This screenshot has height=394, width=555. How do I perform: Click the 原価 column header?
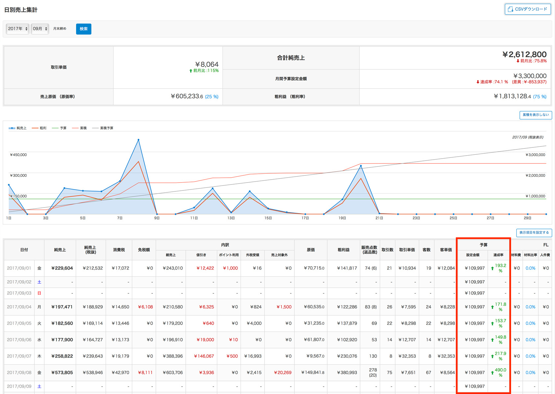tap(311, 250)
